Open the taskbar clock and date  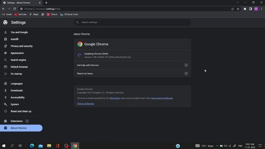pyautogui.click(x=250, y=146)
